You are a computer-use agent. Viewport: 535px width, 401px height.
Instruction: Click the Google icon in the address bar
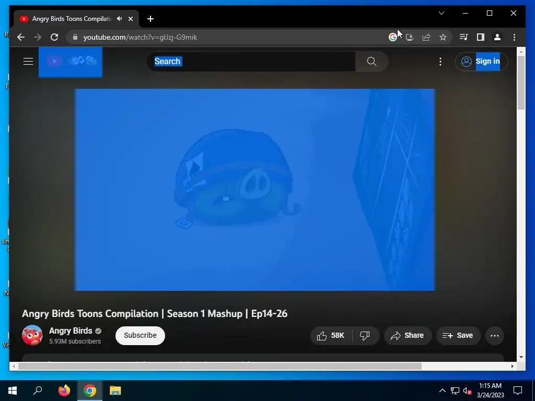tap(393, 37)
